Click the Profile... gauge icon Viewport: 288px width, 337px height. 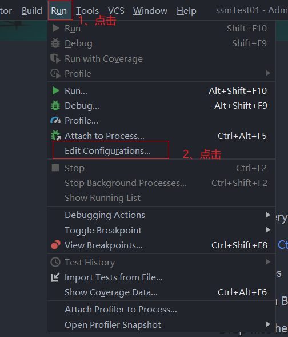pyautogui.click(x=55, y=120)
